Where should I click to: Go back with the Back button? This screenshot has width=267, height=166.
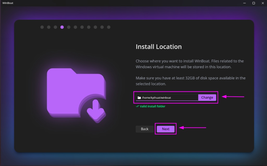pyautogui.click(x=144, y=129)
